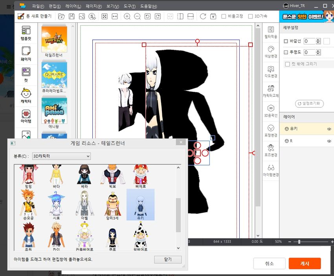
Task: Click the 바깥선 color swatch
Action: point(327,41)
